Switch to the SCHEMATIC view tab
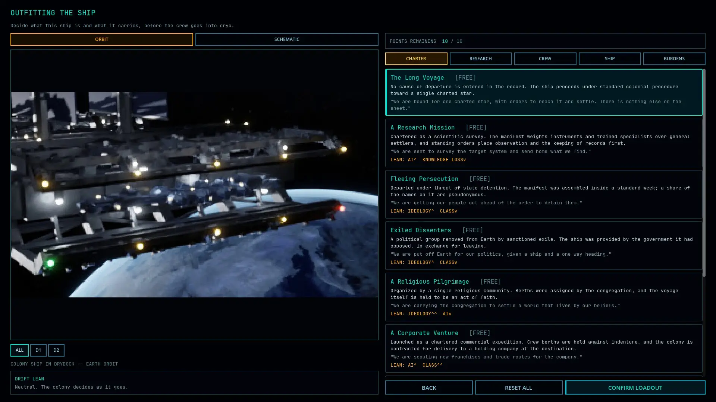 286,39
